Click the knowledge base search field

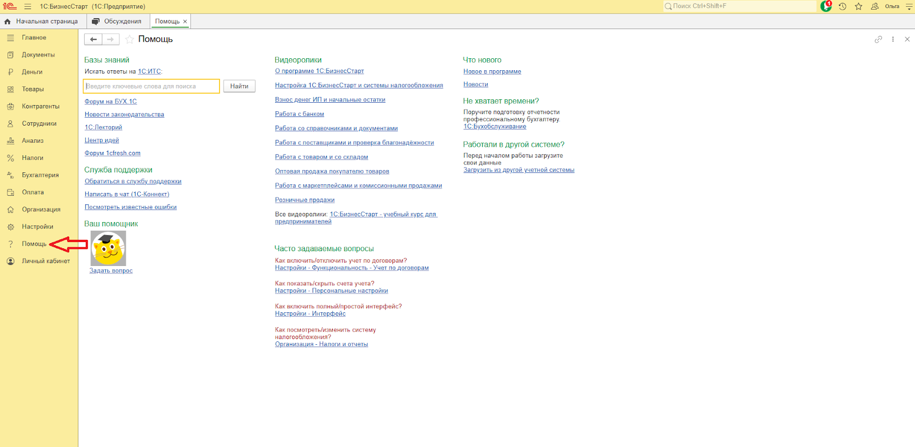click(151, 86)
